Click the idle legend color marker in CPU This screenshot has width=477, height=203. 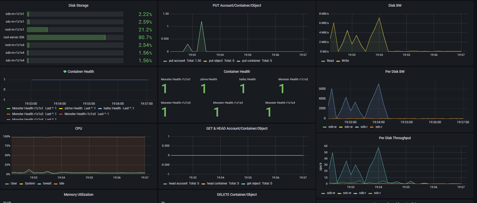pyautogui.click(x=56, y=184)
